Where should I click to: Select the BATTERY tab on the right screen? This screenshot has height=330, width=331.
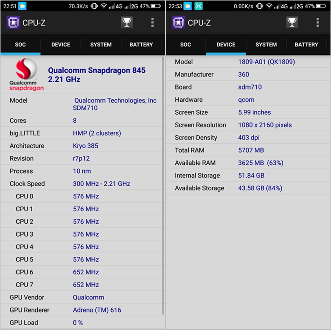[306, 44]
